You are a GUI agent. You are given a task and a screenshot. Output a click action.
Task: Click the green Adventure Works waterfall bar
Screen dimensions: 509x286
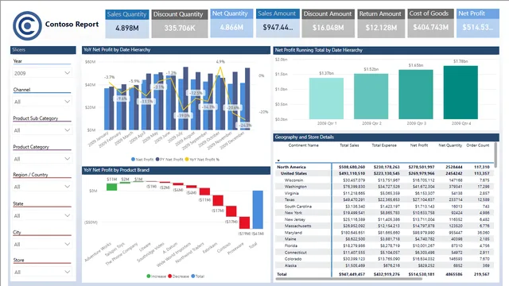(111, 187)
